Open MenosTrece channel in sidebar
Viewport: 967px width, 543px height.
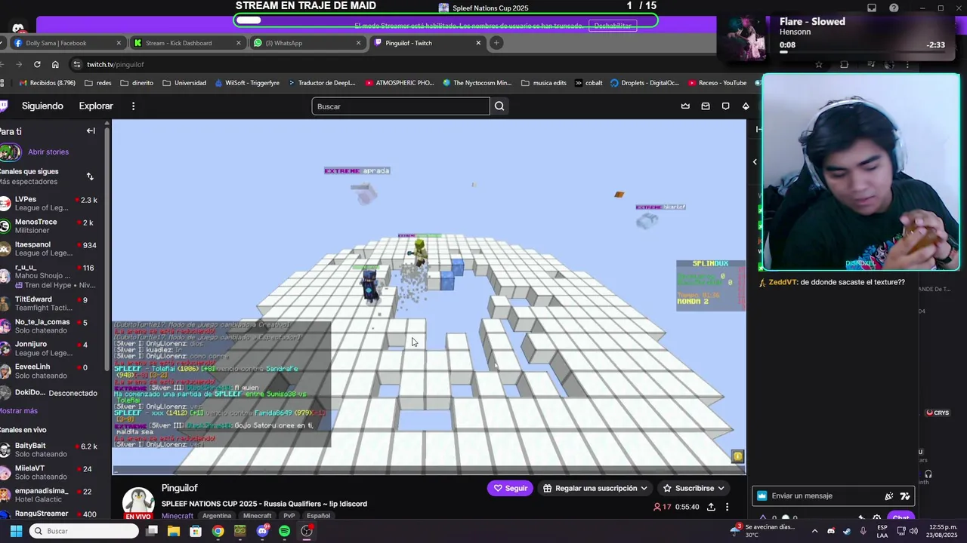[x=49, y=226]
